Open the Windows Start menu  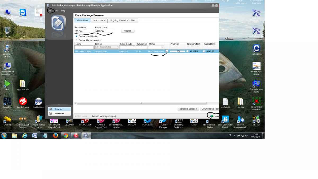pyautogui.click(x=4, y=136)
